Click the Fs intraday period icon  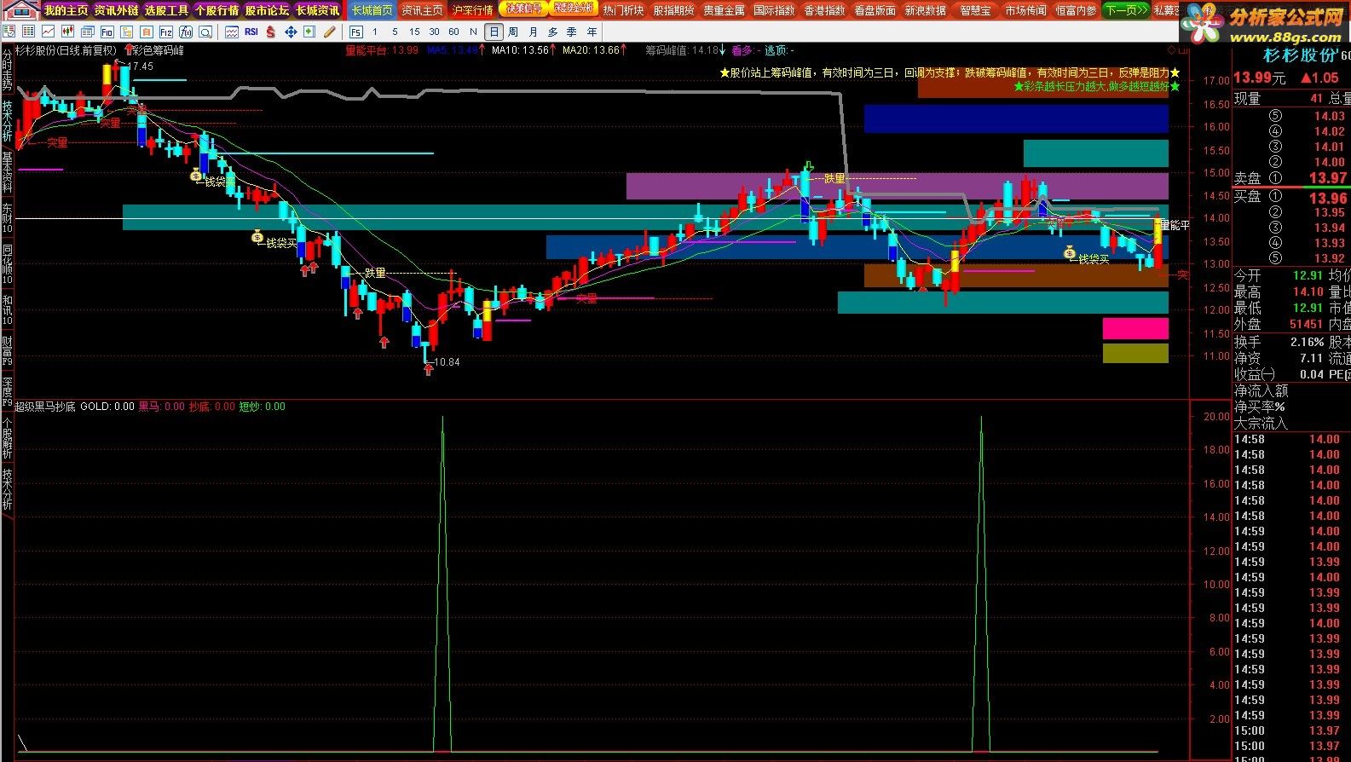(356, 32)
